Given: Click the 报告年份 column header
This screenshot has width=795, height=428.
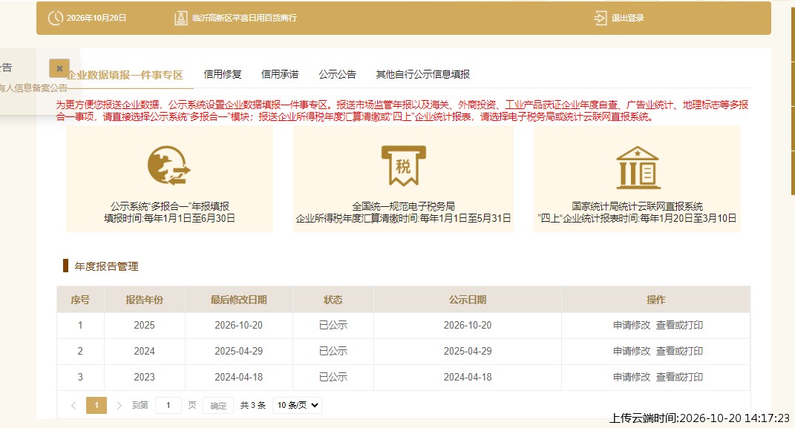Looking at the screenshot, I should [145, 300].
